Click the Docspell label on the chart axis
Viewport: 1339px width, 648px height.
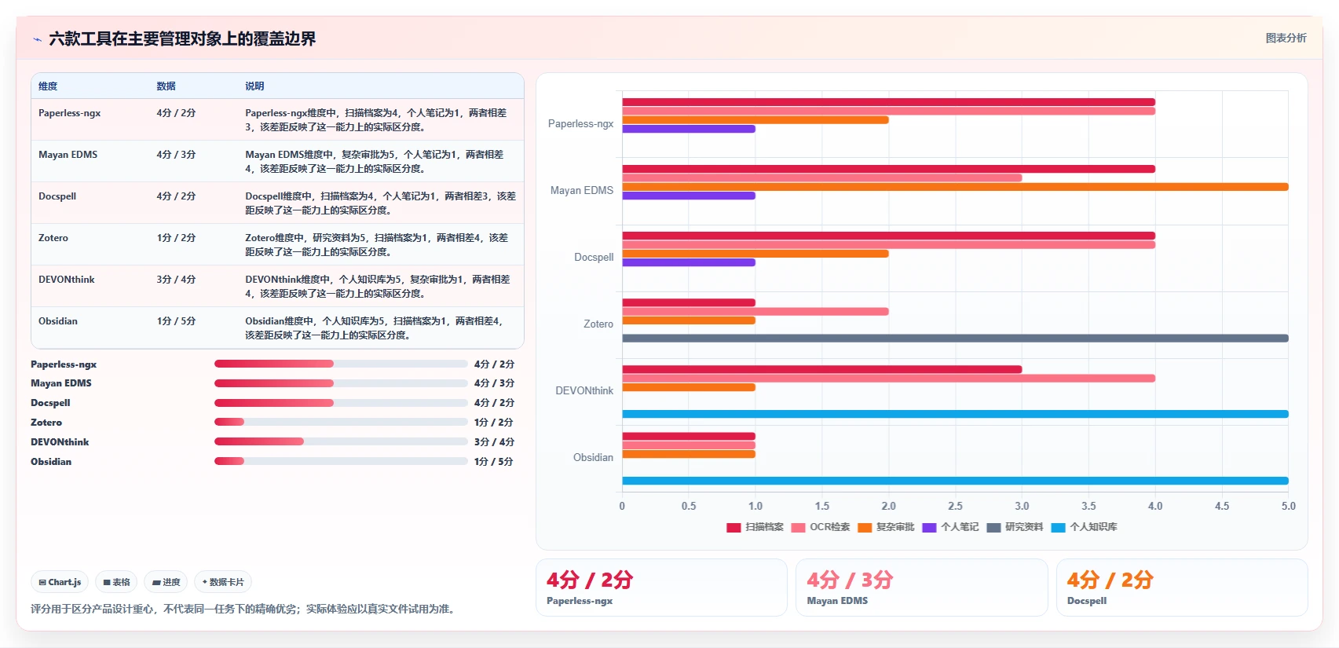(x=594, y=258)
